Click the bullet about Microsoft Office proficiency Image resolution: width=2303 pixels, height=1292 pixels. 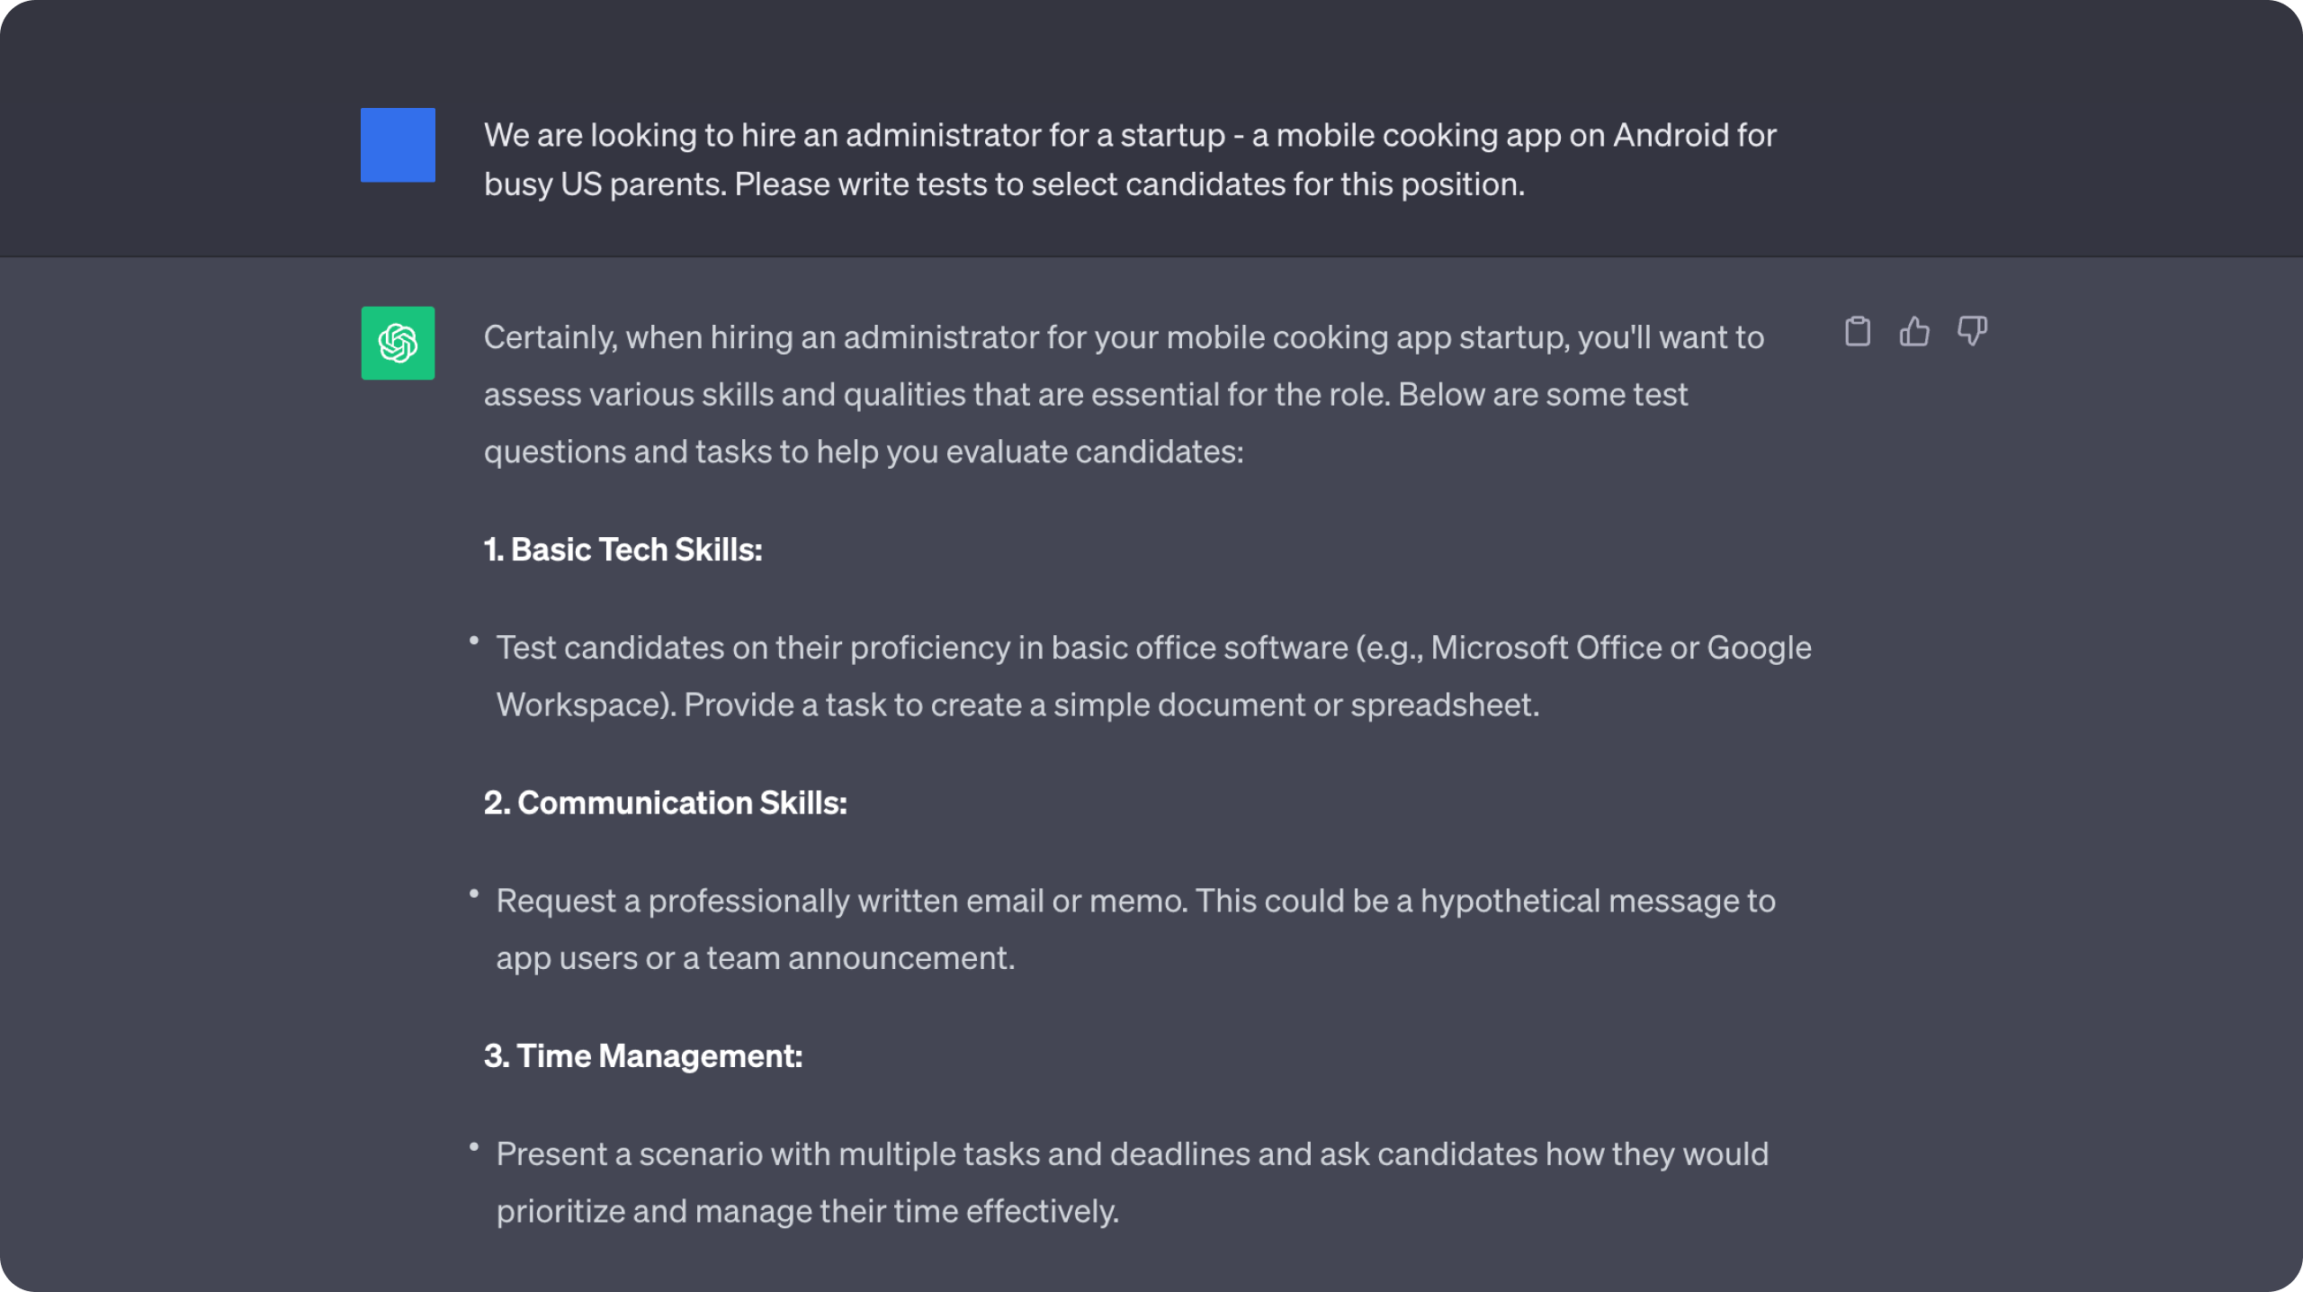tap(1153, 676)
